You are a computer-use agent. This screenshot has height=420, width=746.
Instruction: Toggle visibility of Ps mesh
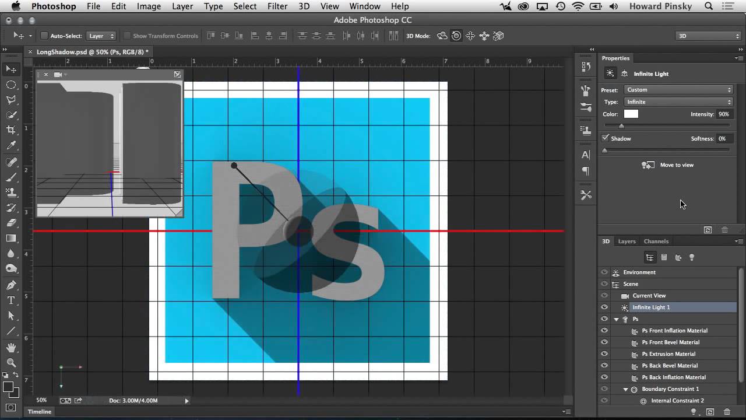(x=604, y=319)
